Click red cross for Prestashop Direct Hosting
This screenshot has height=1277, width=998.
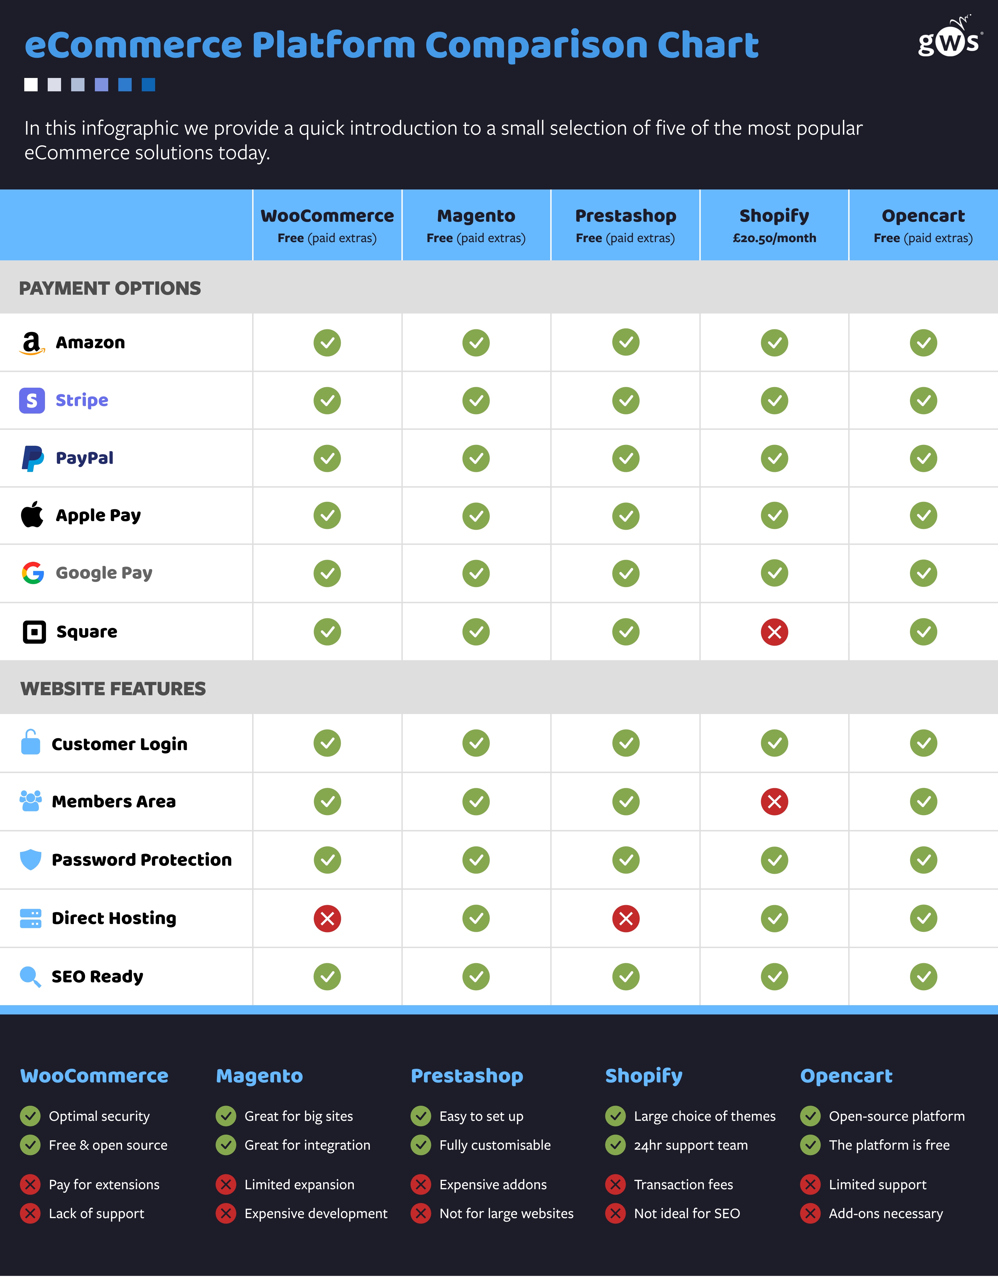point(626,918)
